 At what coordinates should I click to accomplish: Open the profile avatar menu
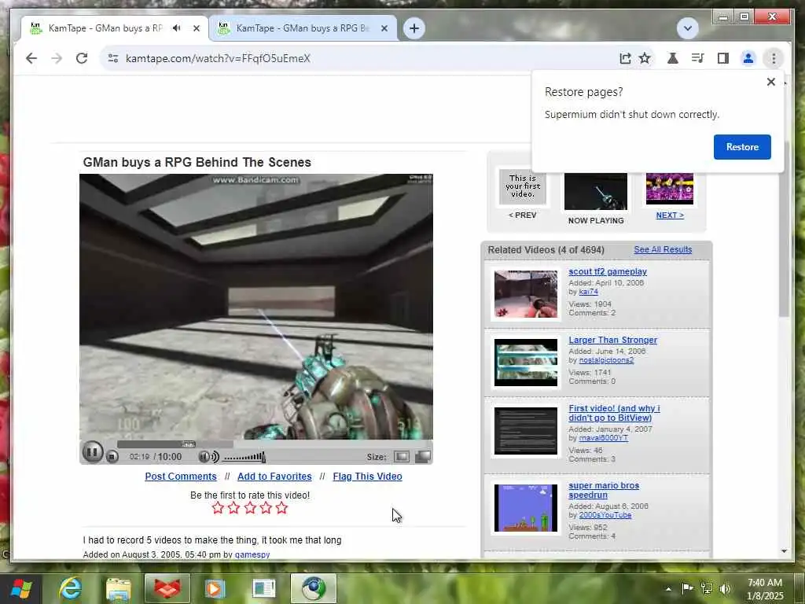pos(748,58)
